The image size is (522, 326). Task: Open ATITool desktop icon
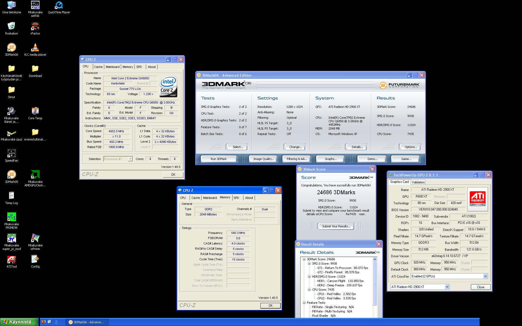11,262
